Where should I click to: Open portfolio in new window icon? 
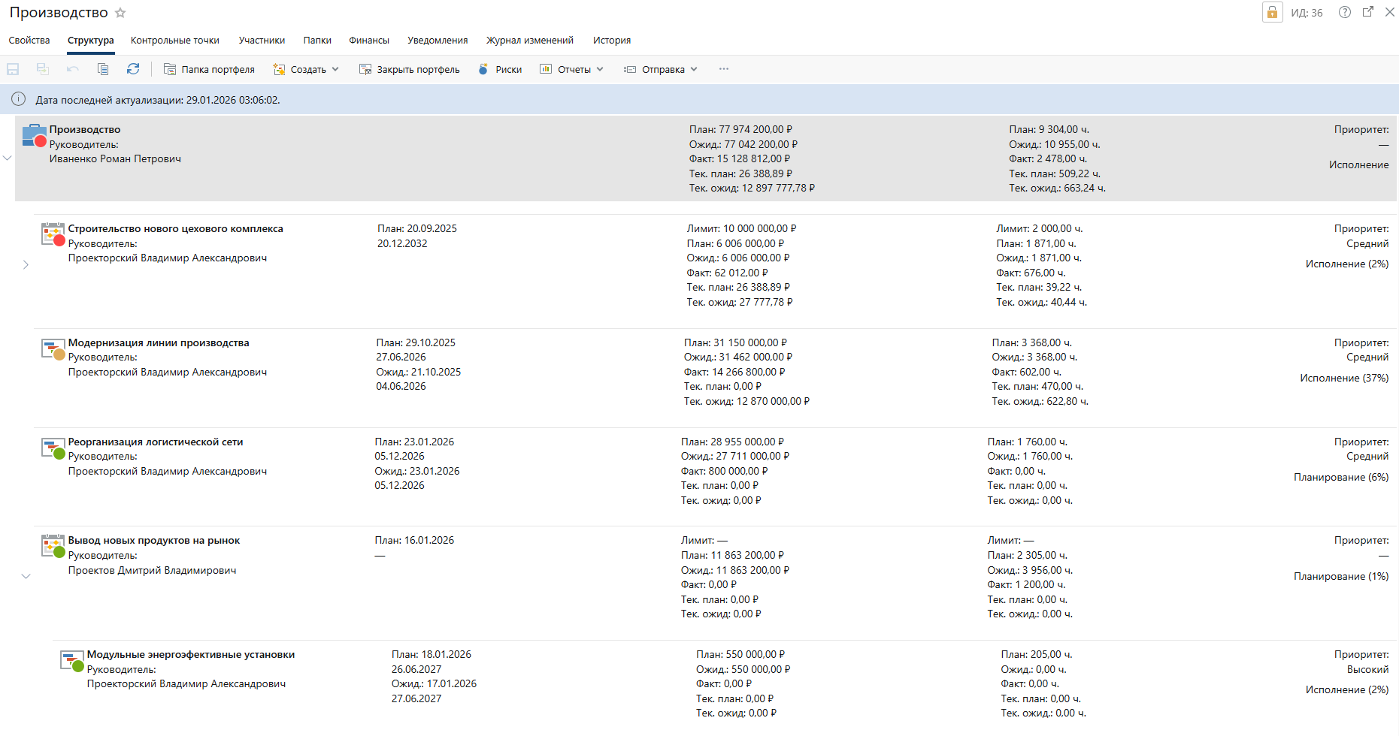1368,12
